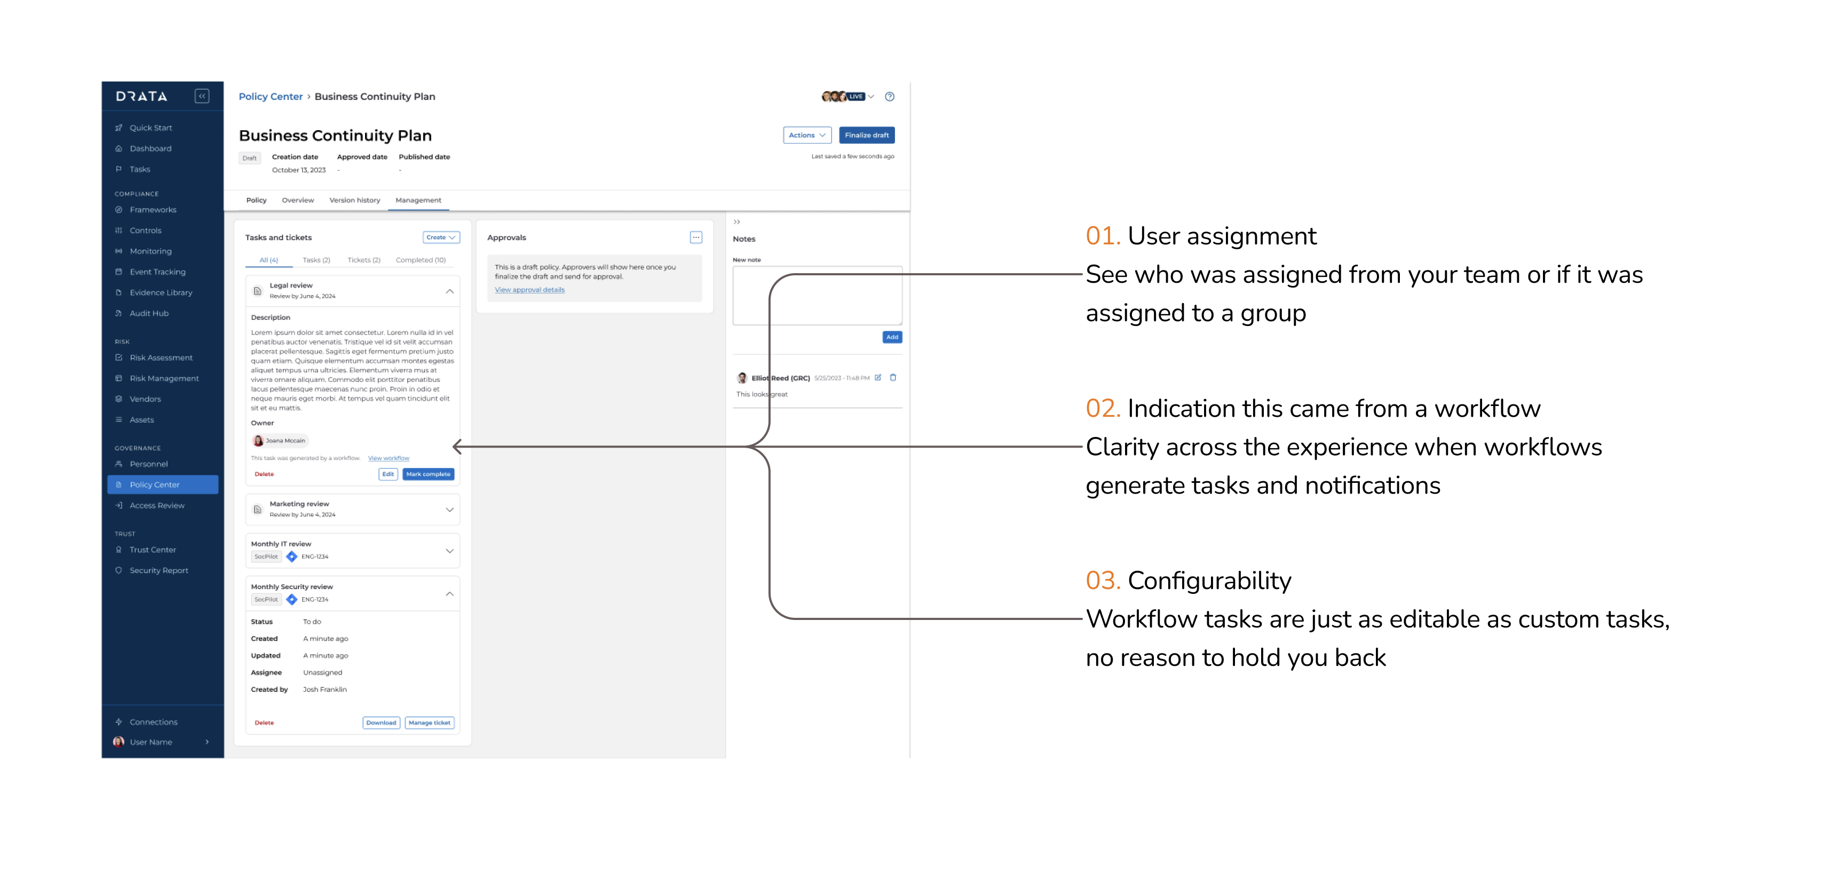Open the Actions dropdown
Image resolution: width=1821 pixels, height=875 pixels.
(806, 134)
